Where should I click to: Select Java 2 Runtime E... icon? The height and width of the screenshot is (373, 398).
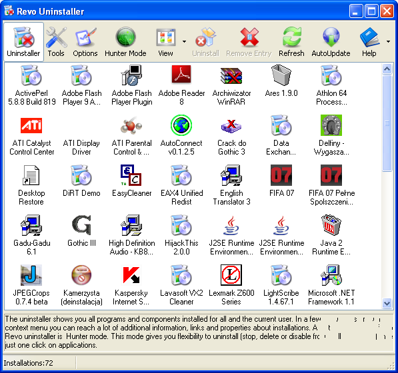pos(331,224)
